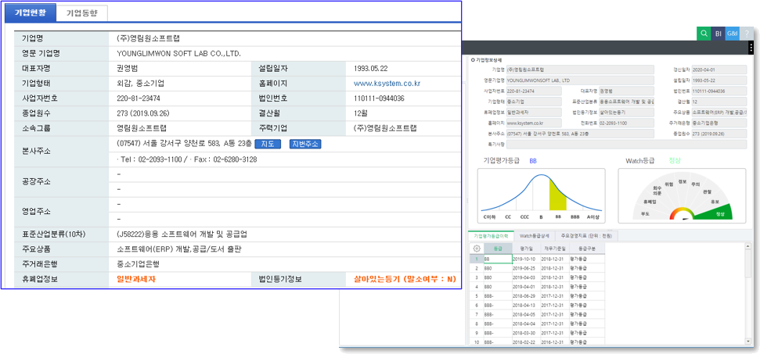Viewport: 760px width, 354px height.
Task: Click the 지번주소 button
Action: 305,144
